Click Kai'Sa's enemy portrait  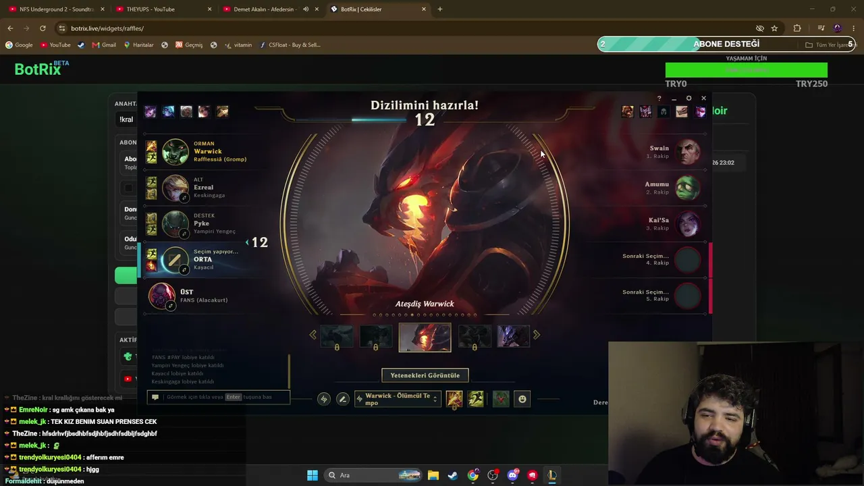coord(688,224)
